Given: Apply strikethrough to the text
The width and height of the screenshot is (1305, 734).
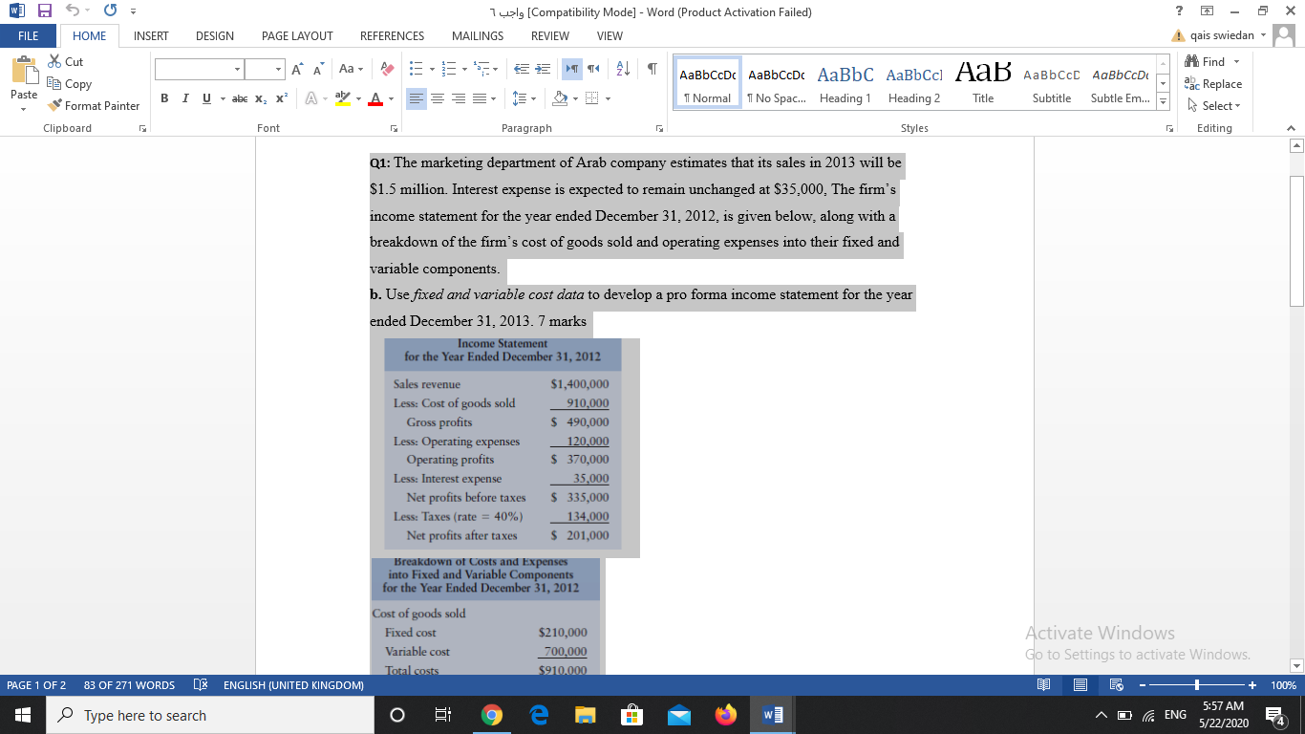Looking at the screenshot, I should (241, 98).
